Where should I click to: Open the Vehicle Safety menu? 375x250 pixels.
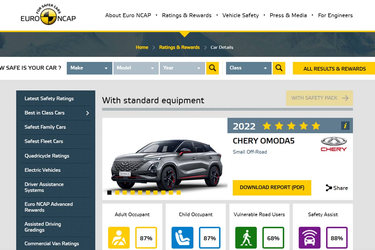pyautogui.click(x=240, y=15)
